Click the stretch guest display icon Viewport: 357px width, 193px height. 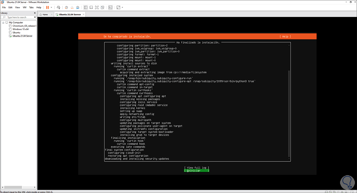[x=118, y=7]
